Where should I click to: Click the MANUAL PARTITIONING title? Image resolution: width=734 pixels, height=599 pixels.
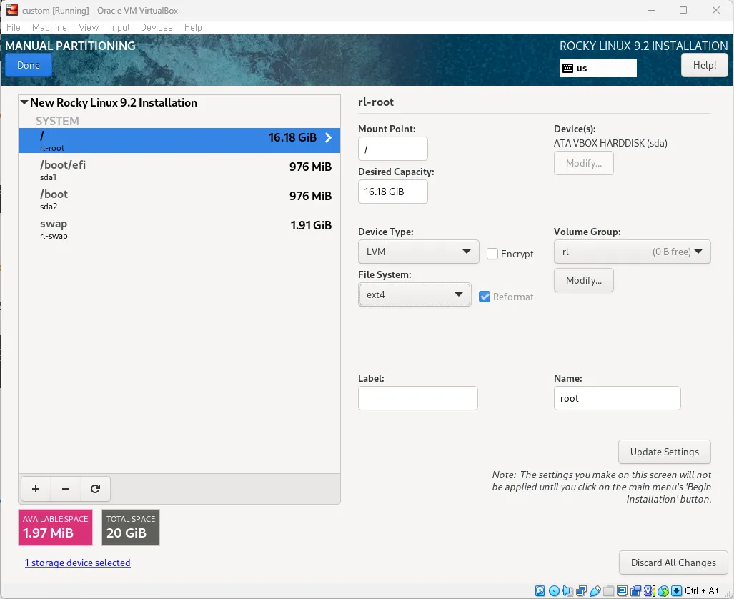(x=70, y=46)
